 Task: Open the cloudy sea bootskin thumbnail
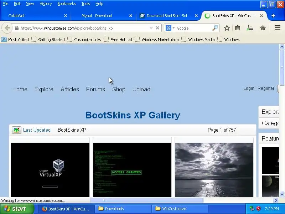[x=214, y=170]
